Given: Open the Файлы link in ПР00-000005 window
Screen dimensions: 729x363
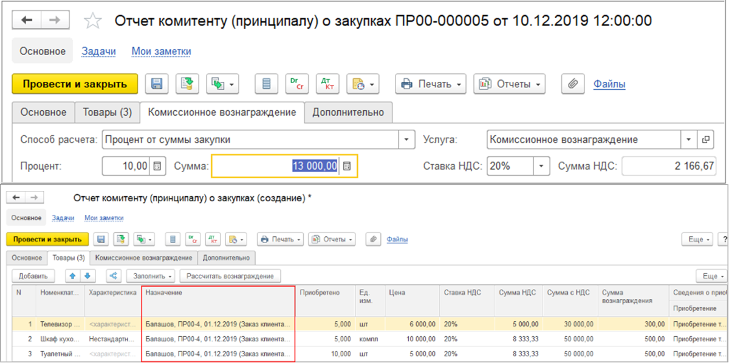Looking at the screenshot, I should (609, 84).
